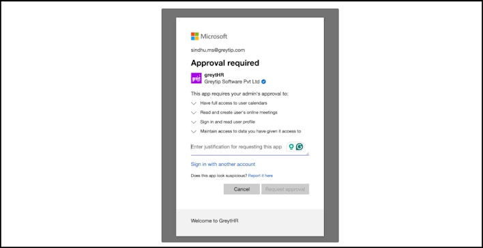Viewport: 483px width, 248px height.
Task: Expand 'Sign in and read user profile' permission
Action: pyautogui.click(x=194, y=122)
